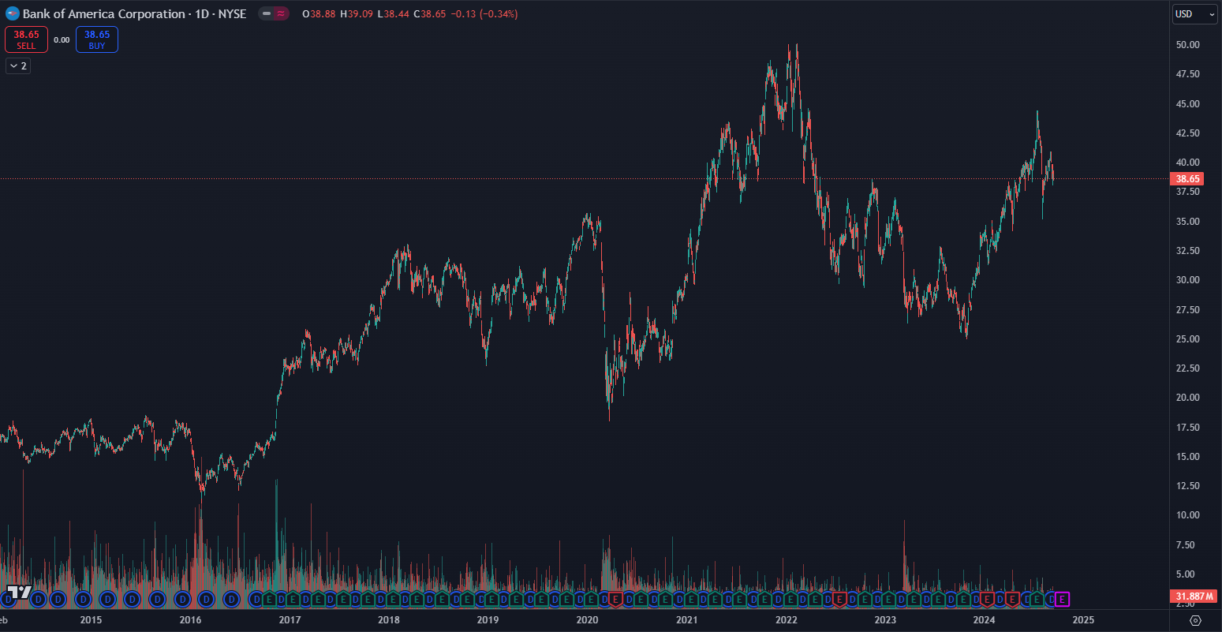Screen dimensions: 1222x632
Task: Click the 45.00 price scale label
Action: pos(1187,104)
